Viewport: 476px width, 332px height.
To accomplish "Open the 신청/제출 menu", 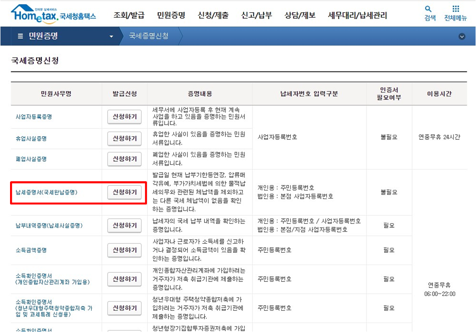I will click(213, 15).
